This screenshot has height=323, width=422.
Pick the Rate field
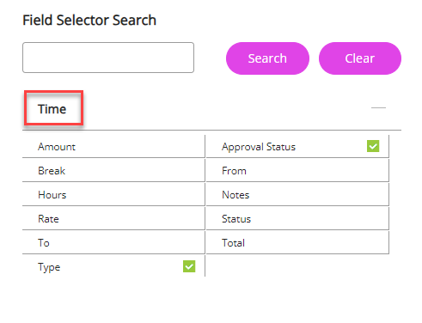pyautogui.click(x=113, y=219)
